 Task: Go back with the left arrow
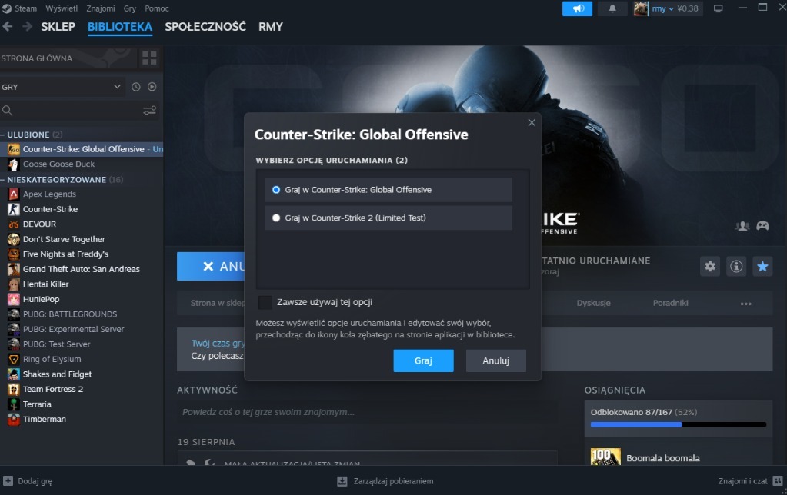tap(8, 27)
